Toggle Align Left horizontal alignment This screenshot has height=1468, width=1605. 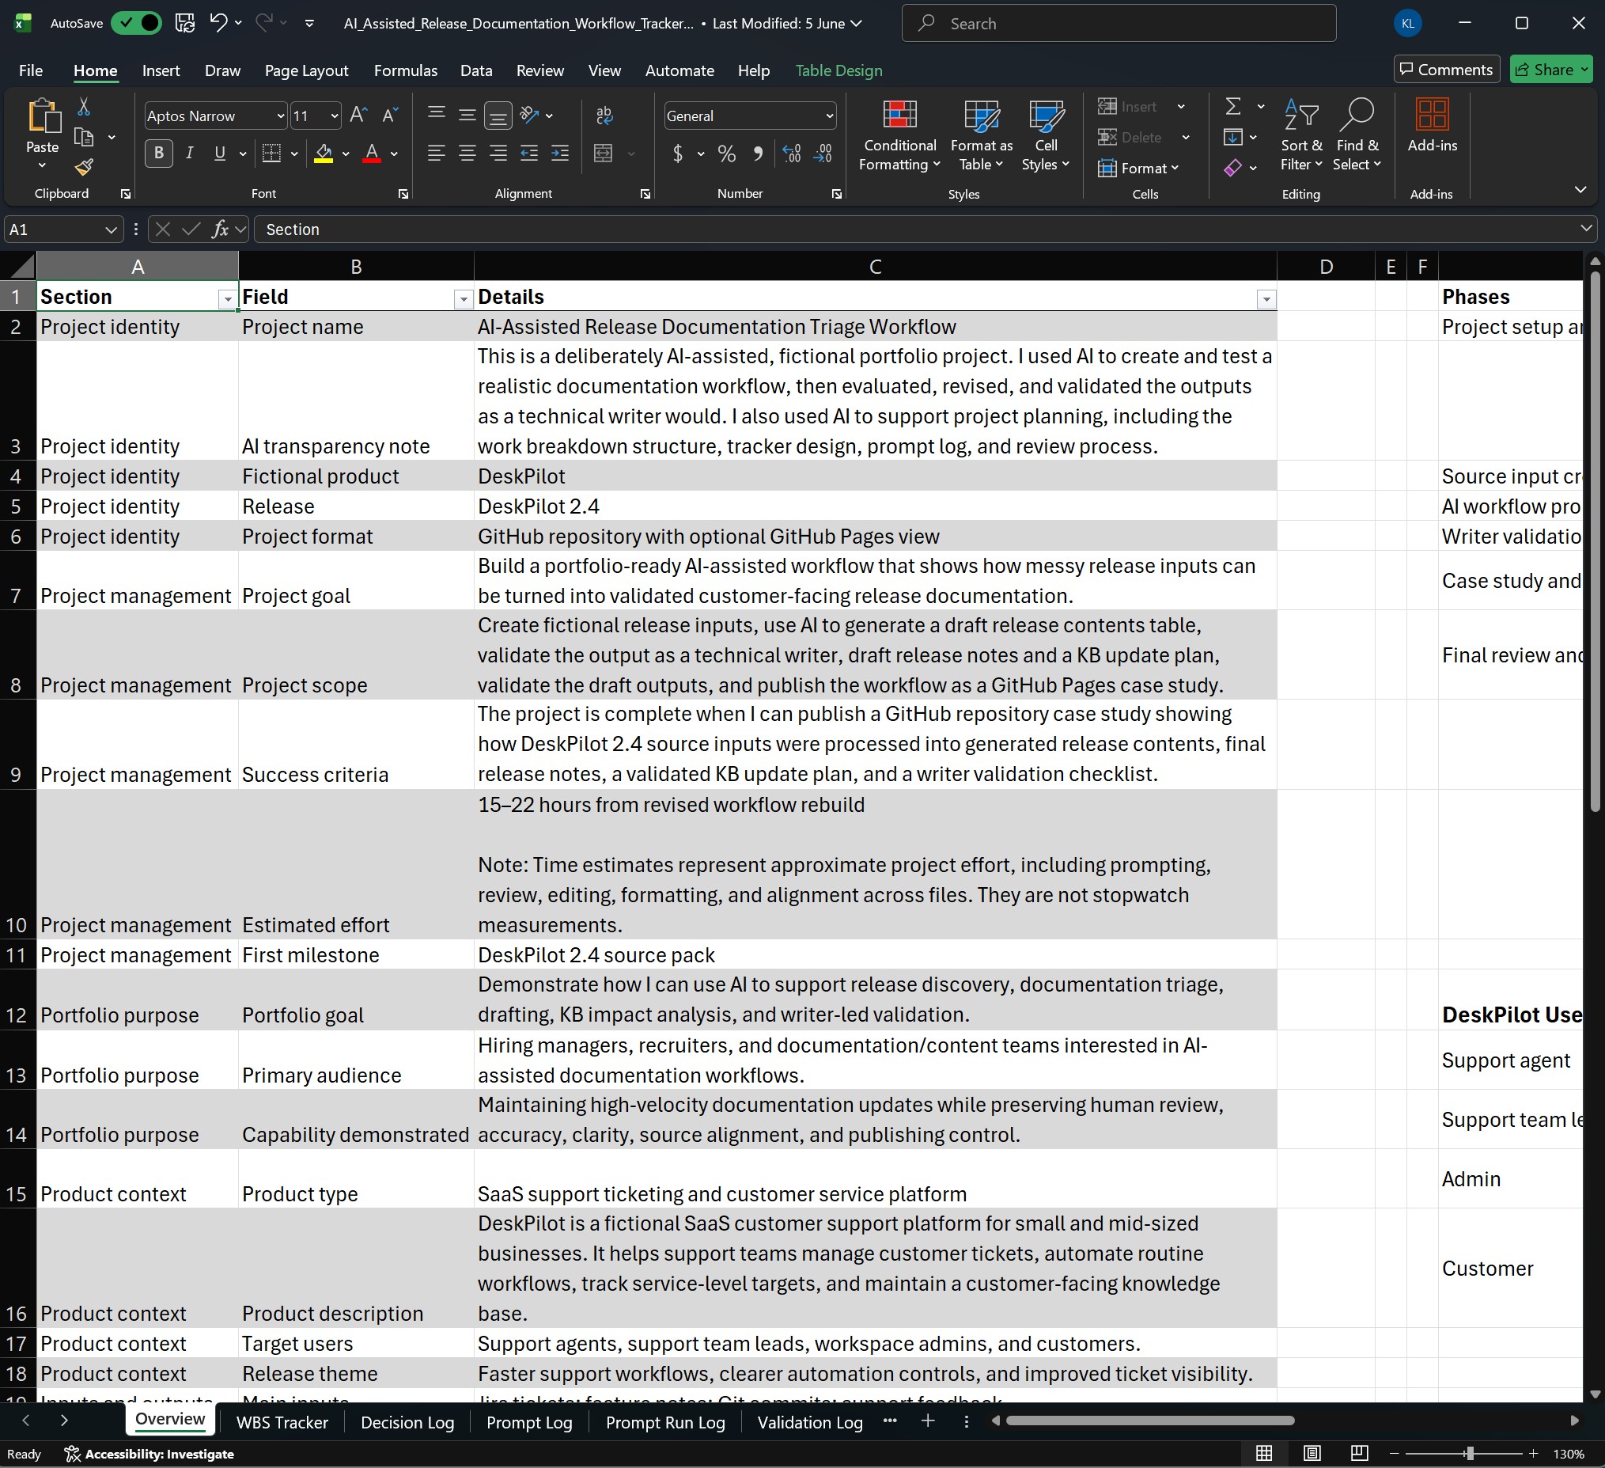click(437, 153)
